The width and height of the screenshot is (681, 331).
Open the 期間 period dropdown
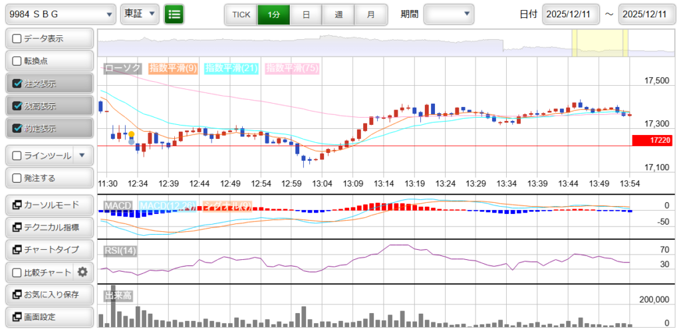point(449,14)
